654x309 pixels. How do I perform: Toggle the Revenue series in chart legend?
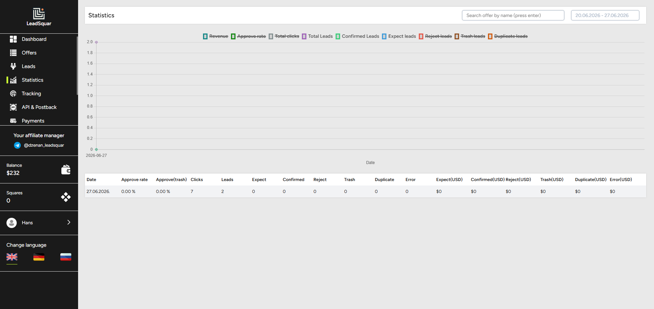point(215,36)
